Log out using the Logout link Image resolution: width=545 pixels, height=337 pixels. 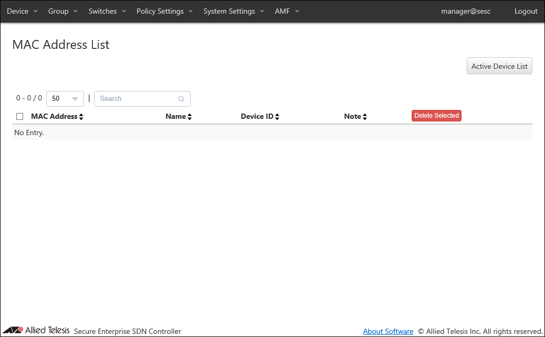(526, 11)
